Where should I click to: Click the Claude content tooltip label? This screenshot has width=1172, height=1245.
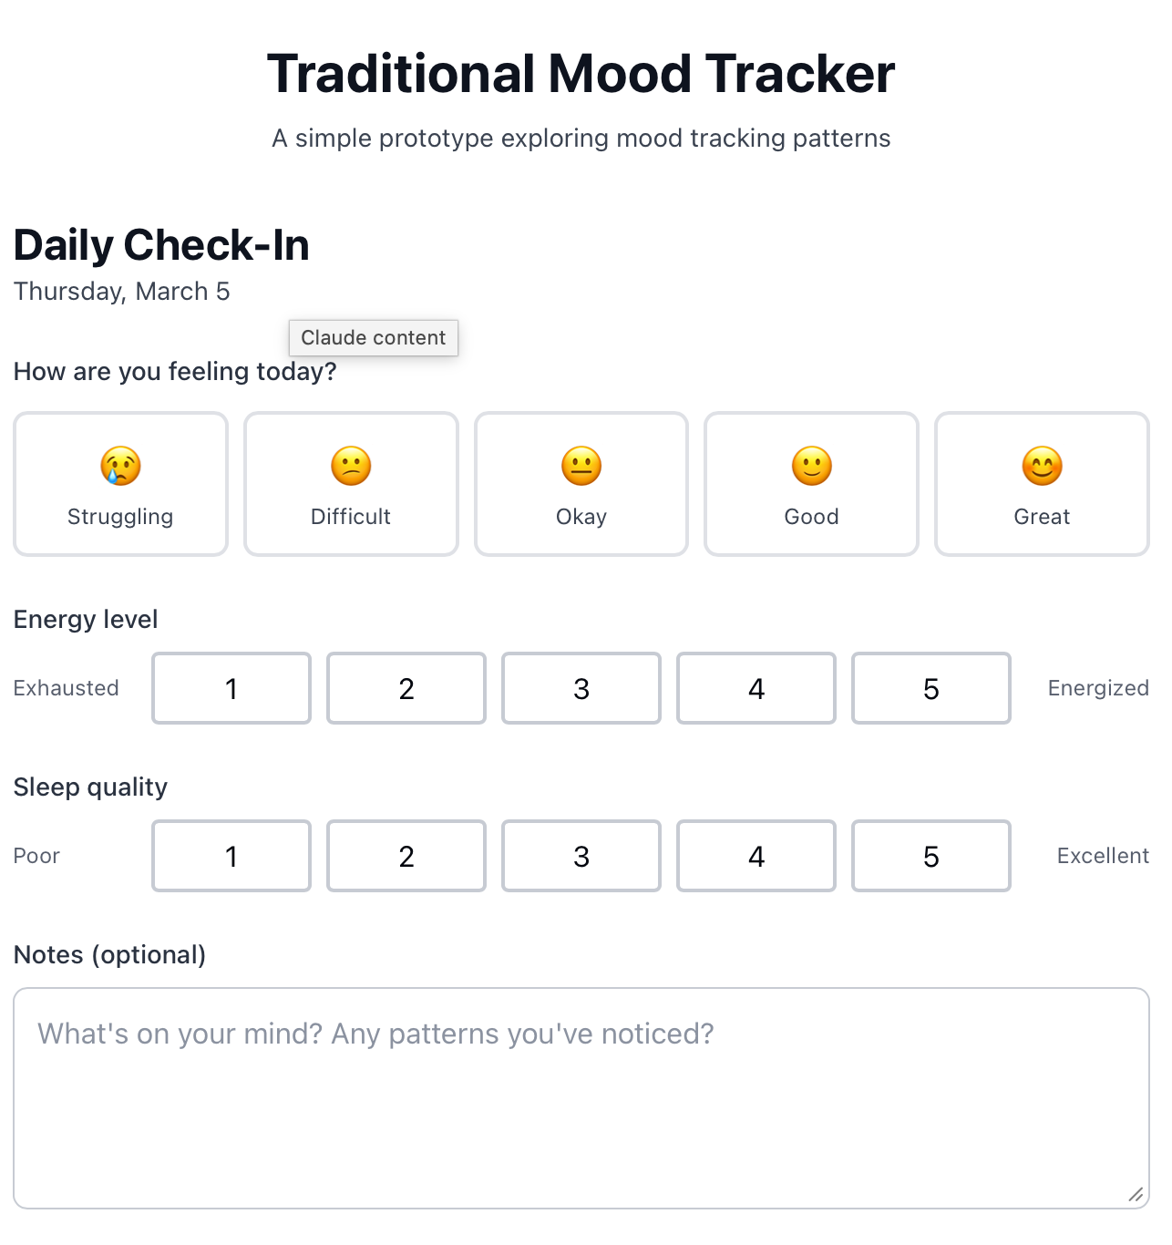374,338
